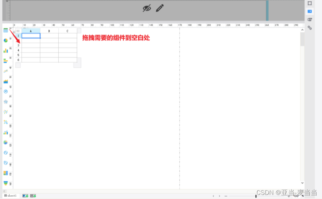Image resolution: width=322 pixels, height=199 pixels.
Task: Select the multi-color pie chart icon
Action: 5,142
